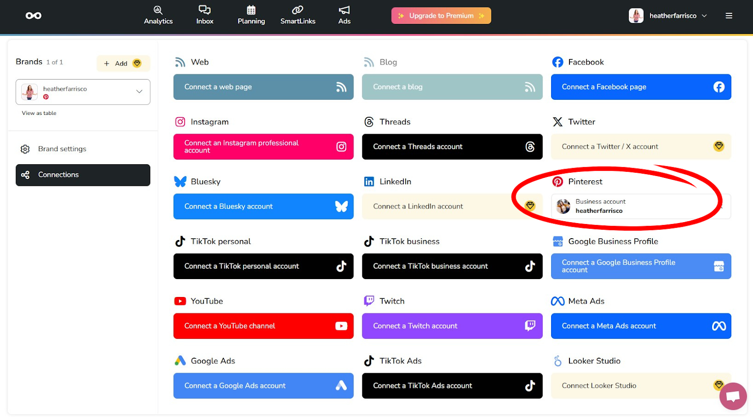753x417 pixels.
Task: Click the premium diamond on Twitter button
Action: tap(719, 146)
